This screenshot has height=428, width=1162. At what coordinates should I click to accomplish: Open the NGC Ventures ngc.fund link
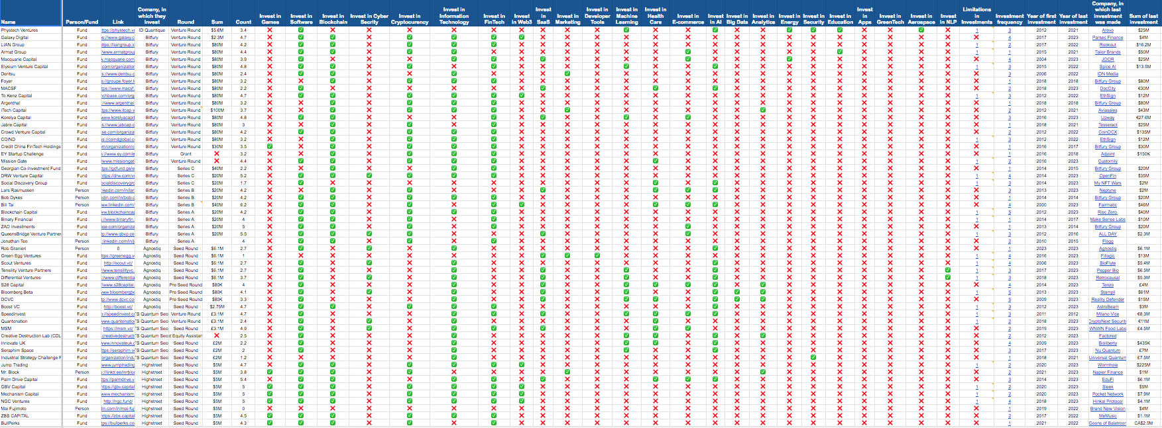point(118,402)
